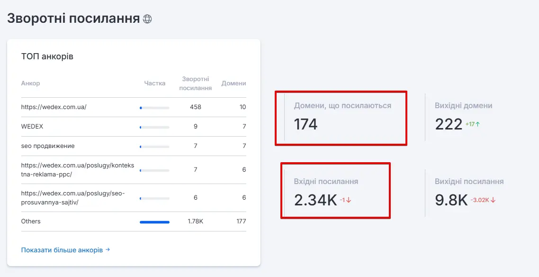Open the 9.8K Вихідні посилання metric
Image resolution: width=539 pixels, height=277 pixels.
coord(451,200)
